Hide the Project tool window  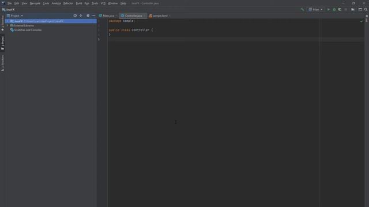click(x=93, y=16)
